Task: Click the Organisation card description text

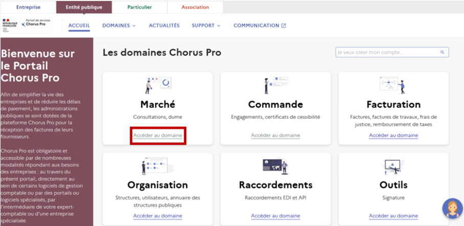Action: pos(158,201)
